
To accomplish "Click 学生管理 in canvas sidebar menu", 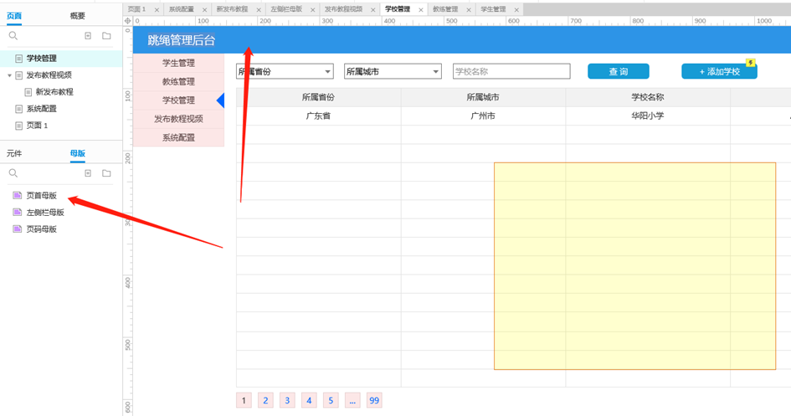I will tap(178, 63).
